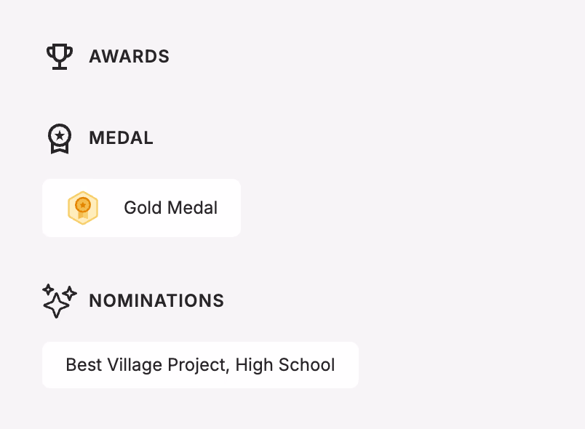Click the orange circle in the gold badge

pos(83,204)
